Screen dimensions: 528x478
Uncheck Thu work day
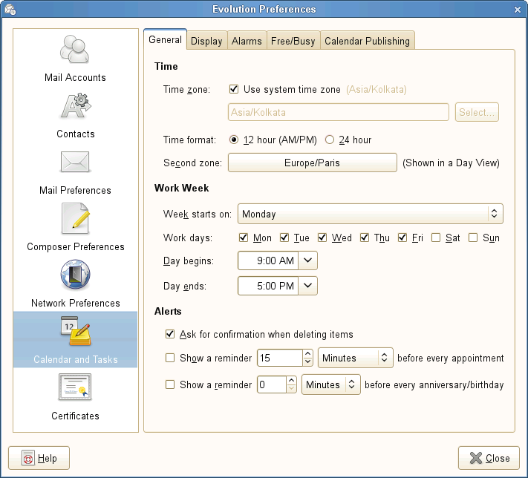coord(365,238)
